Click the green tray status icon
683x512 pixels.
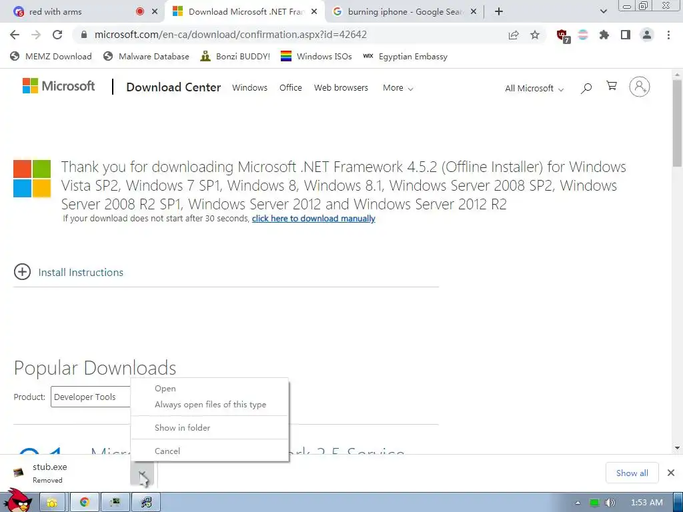594,503
